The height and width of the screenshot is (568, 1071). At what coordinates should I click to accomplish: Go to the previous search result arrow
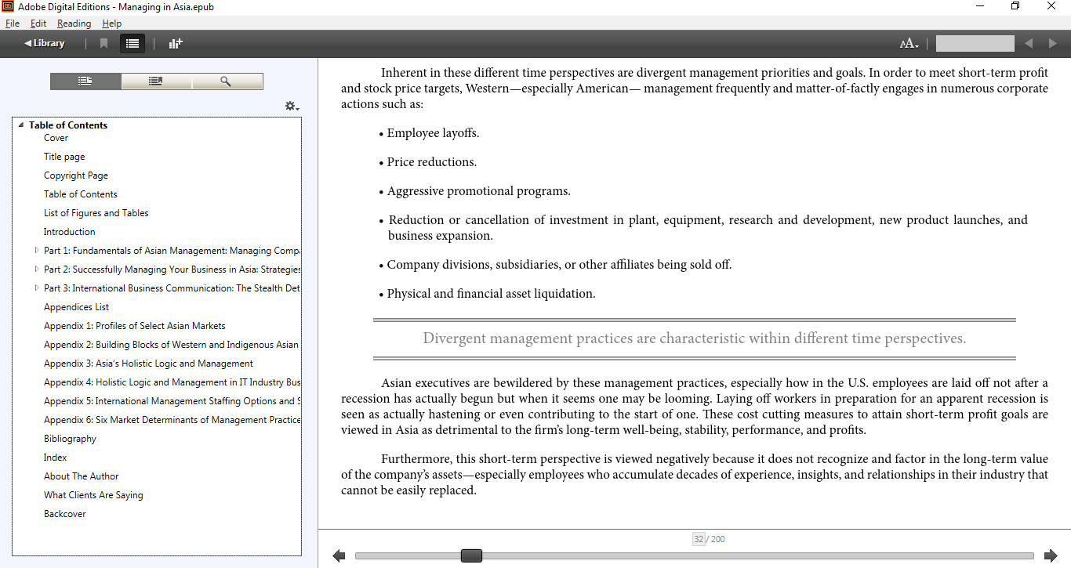coord(1029,44)
